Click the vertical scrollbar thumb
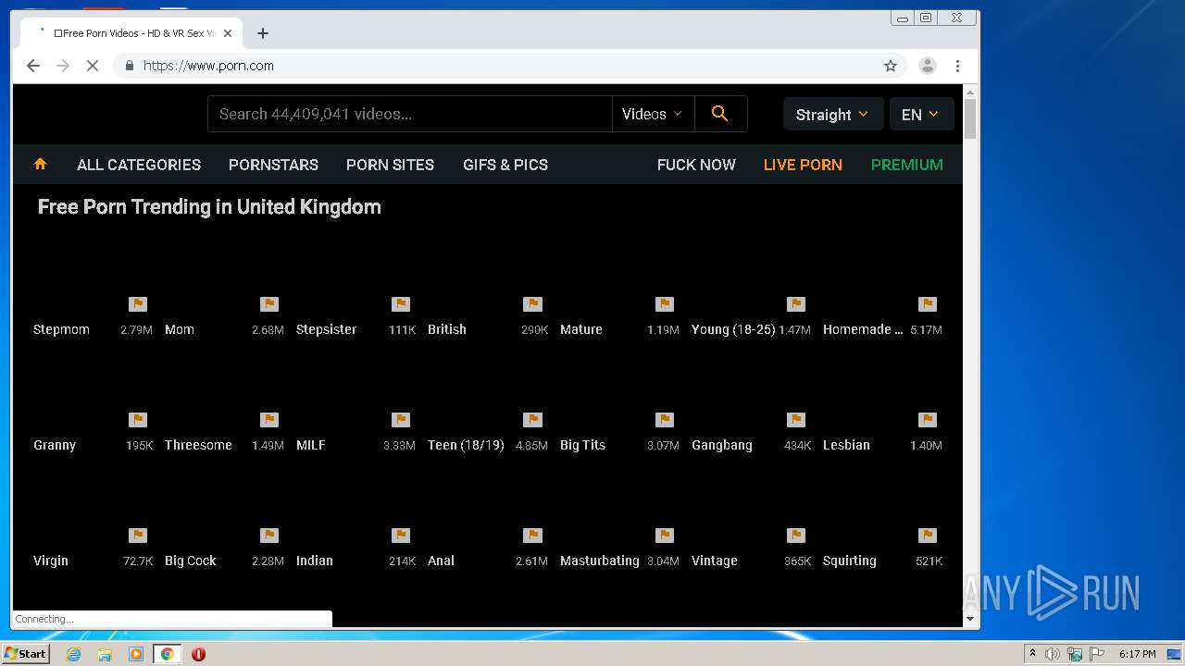The image size is (1185, 666). [x=970, y=119]
